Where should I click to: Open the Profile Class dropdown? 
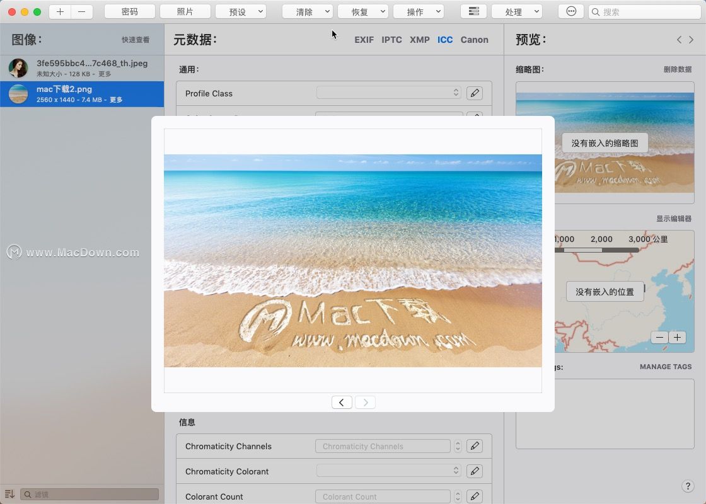click(389, 93)
